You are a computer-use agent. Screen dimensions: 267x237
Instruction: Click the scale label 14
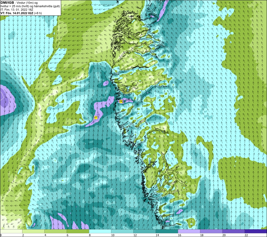(x=157, y=235)
